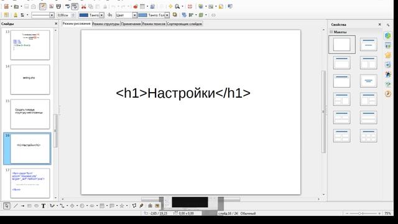Image resolution: width=398 pixels, height=224 pixels.
Task: Select the Text tool (T)
Action: coord(44,206)
